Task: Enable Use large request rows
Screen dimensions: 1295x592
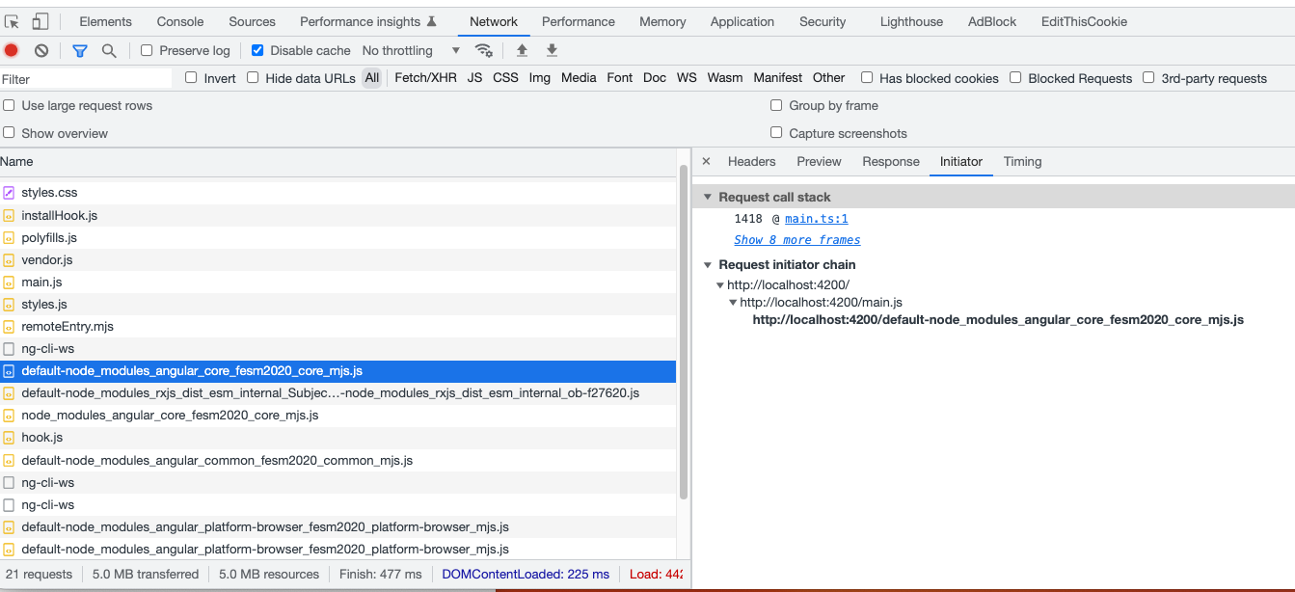Action: (9, 105)
